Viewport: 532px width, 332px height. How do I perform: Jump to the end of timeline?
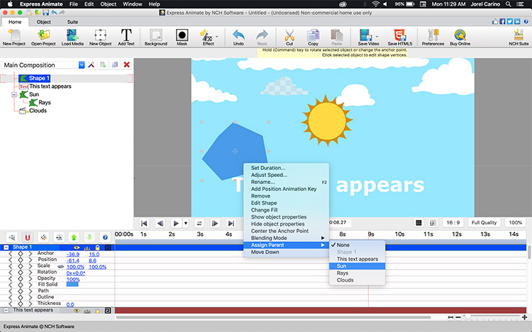[x=231, y=223]
